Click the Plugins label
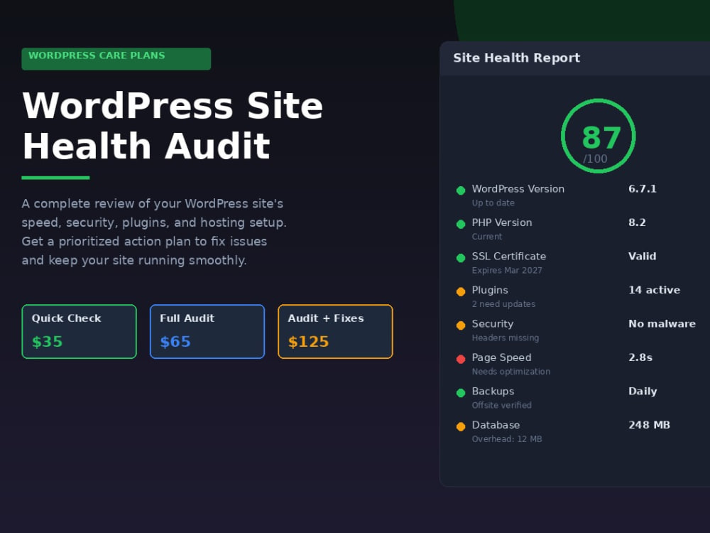This screenshot has height=533, width=710. (490, 290)
